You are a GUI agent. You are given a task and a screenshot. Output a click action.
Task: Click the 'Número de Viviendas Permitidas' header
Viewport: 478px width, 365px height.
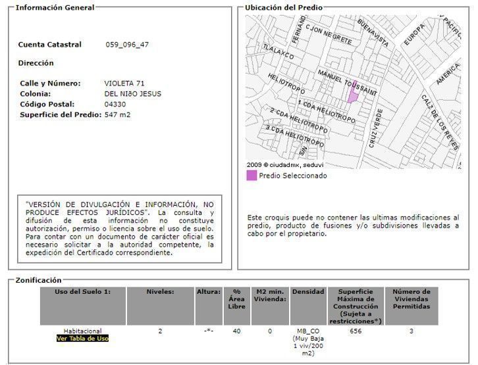412,299
